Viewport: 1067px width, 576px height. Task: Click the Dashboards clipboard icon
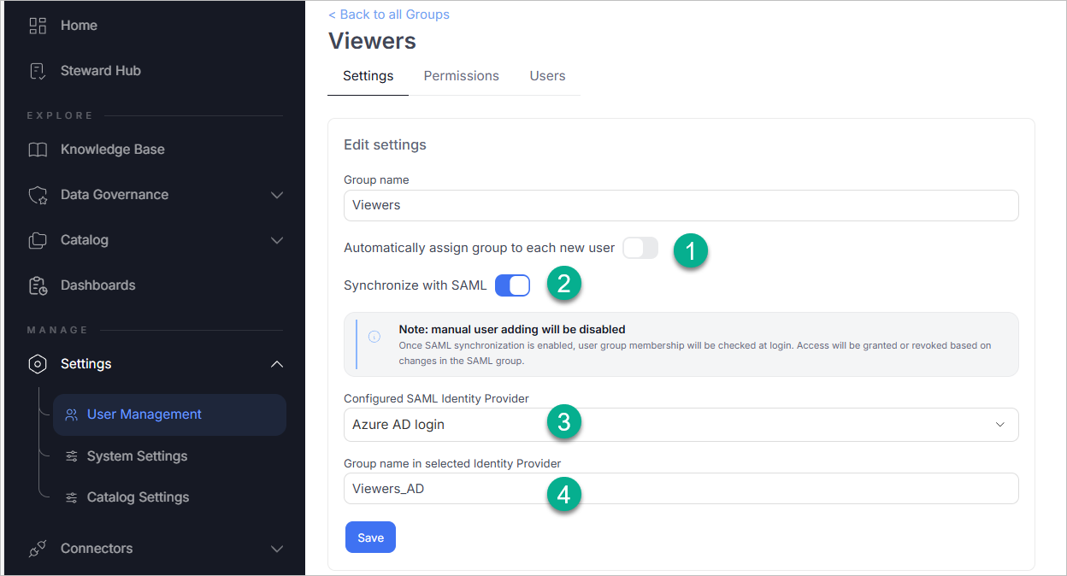(x=38, y=285)
